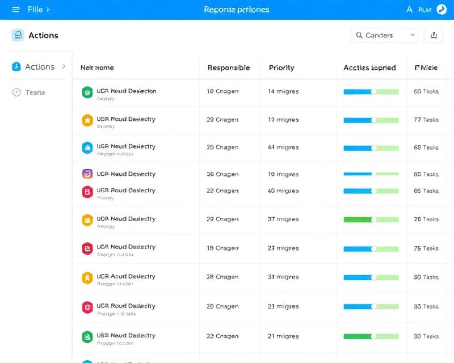454x363 pixels.
Task: Click the magnifier icon in the Canders search box
Action: 359,35
